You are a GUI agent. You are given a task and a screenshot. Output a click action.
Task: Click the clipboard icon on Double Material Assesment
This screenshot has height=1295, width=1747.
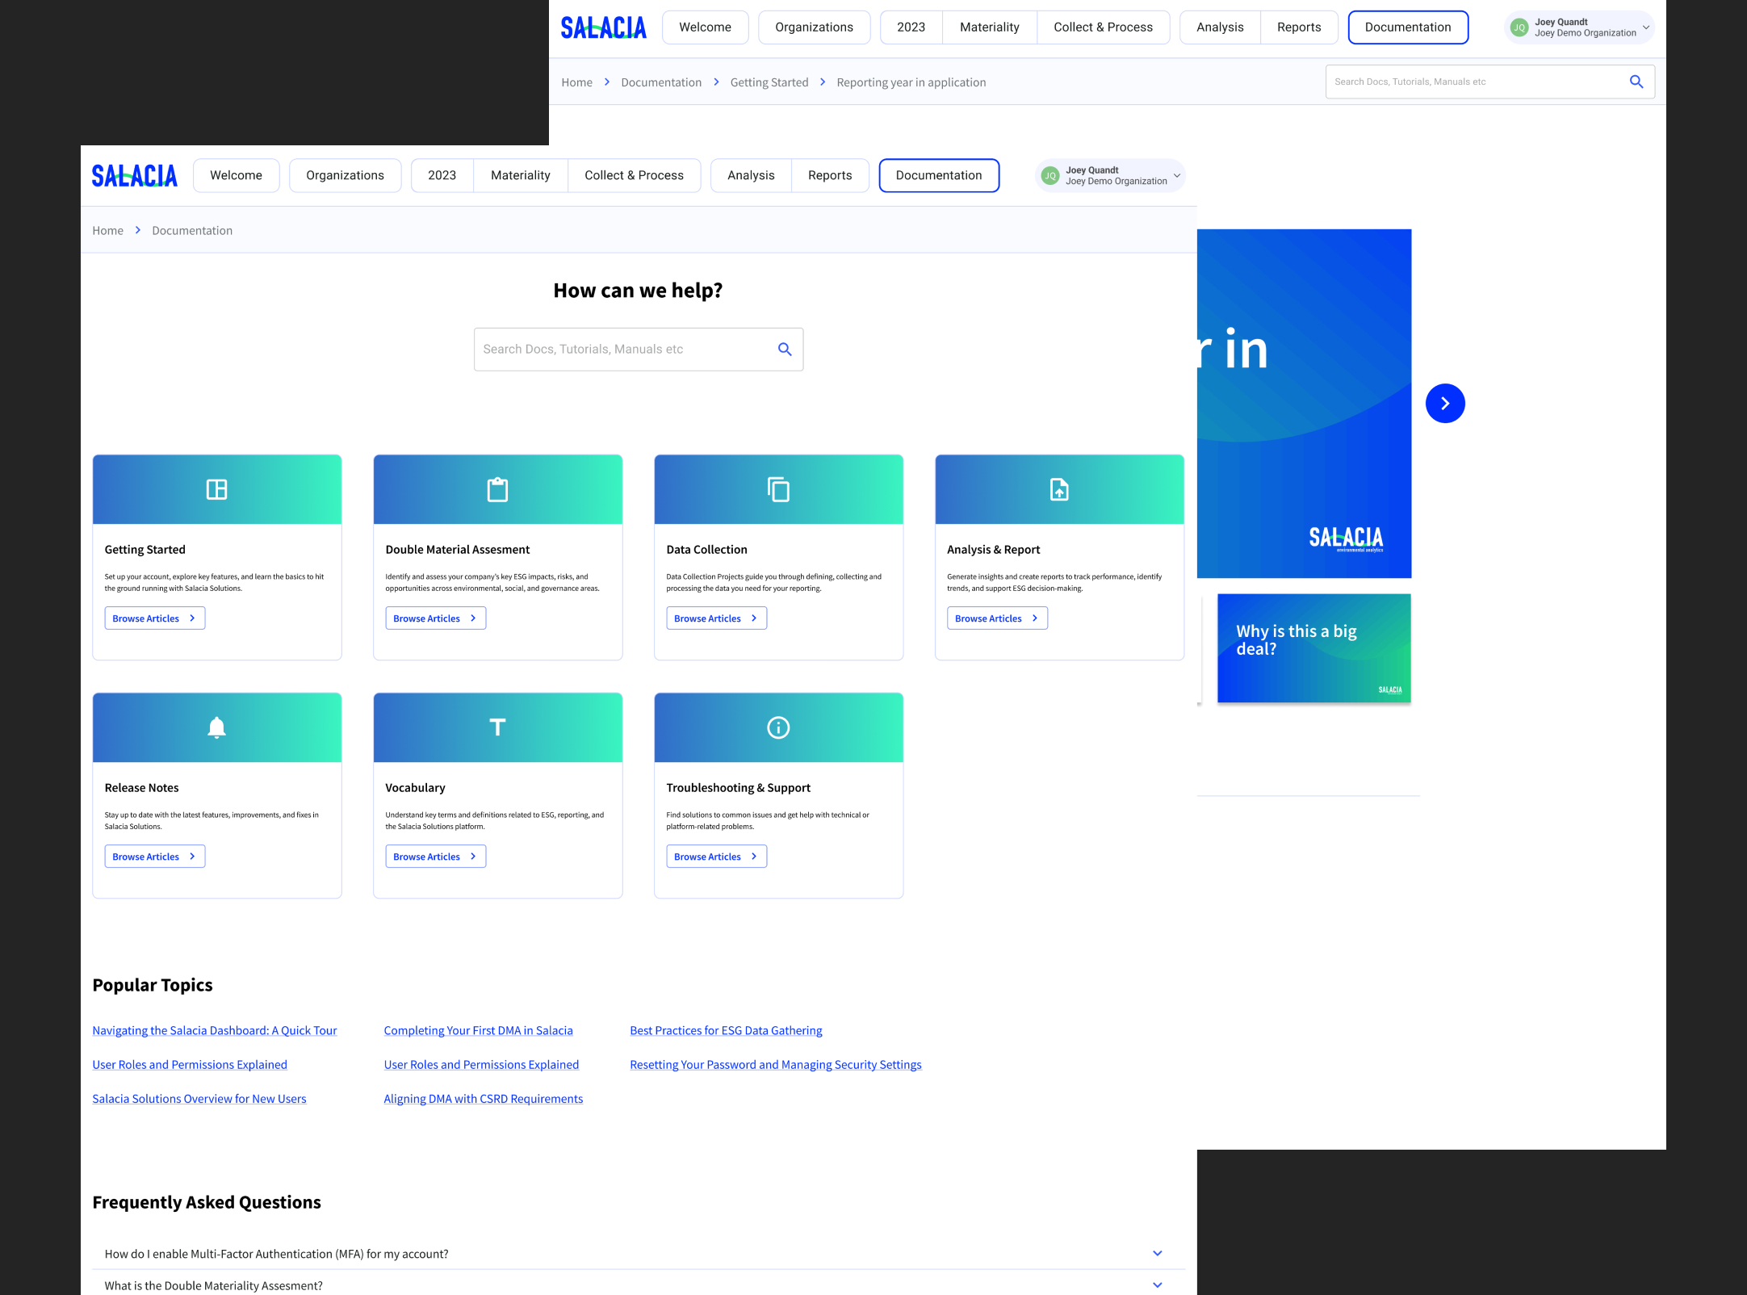click(497, 489)
